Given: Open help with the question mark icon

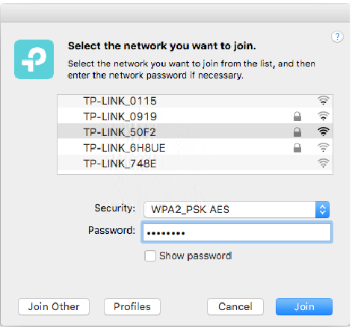Looking at the screenshot, I should (337, 37).
